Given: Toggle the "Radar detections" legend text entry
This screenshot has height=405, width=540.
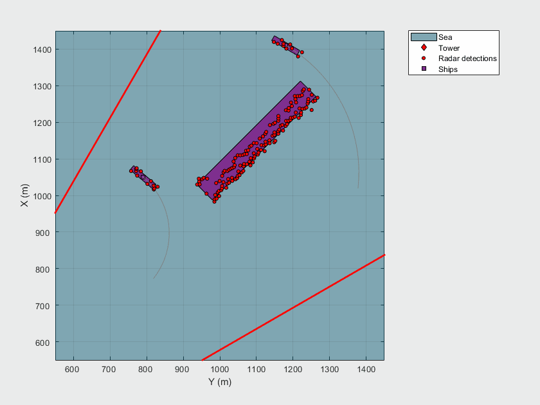Looking at the screenshot, I should [x=467, y=58].
